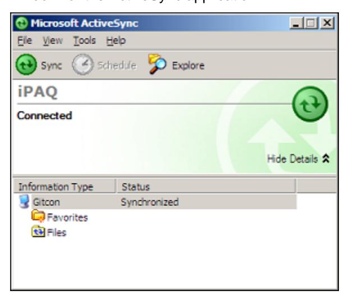This screenshot has width=344, height=295.
Task: Click the ActiveSync title bar icon
Action: point(21,23)
